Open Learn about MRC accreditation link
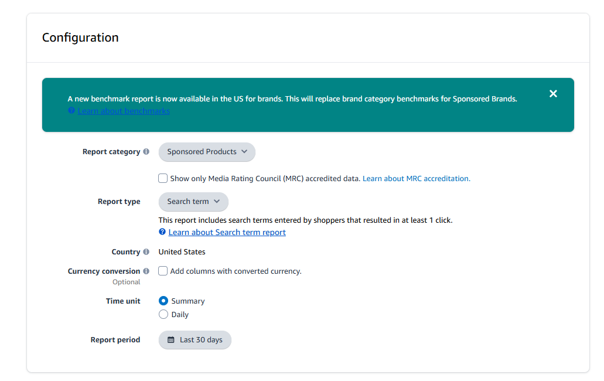 point(417,178)
